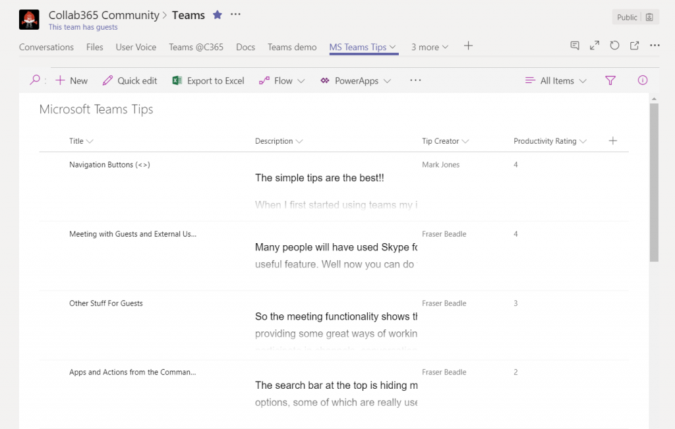Select the MS Teams Tips tab
Image resolution: width=675 pixels, height=429 pixels.
tap(358, 47)
